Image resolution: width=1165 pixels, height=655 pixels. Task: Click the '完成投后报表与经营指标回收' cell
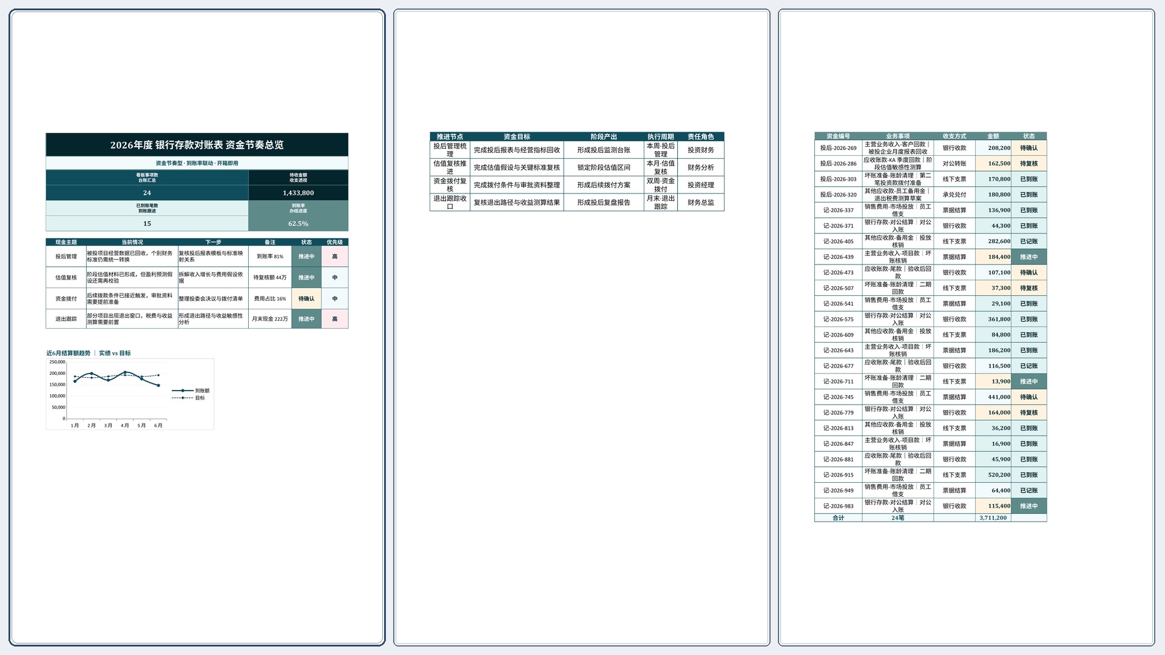point(517,150)
